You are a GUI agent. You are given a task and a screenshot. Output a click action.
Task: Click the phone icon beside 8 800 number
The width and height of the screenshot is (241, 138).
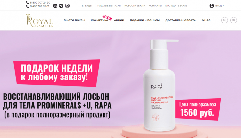(28, 3)
